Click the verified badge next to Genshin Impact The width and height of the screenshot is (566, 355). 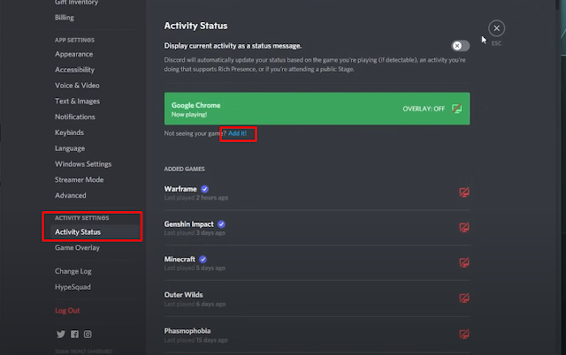[x=221, y=224]
